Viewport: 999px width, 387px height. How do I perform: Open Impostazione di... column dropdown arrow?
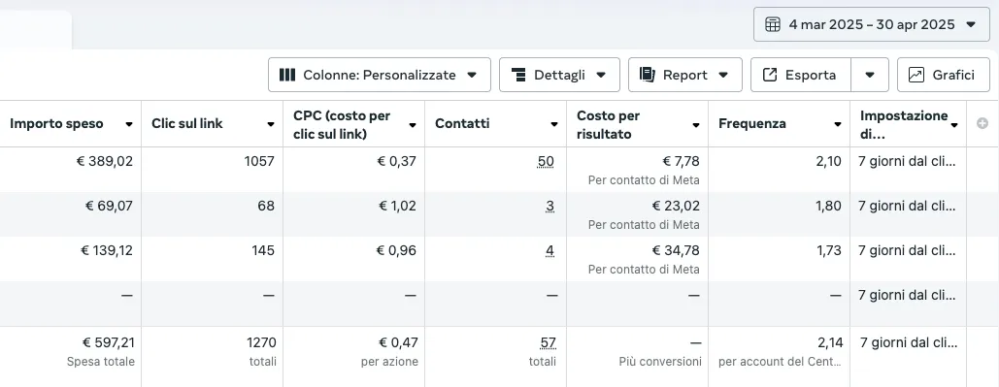(953, 125)
